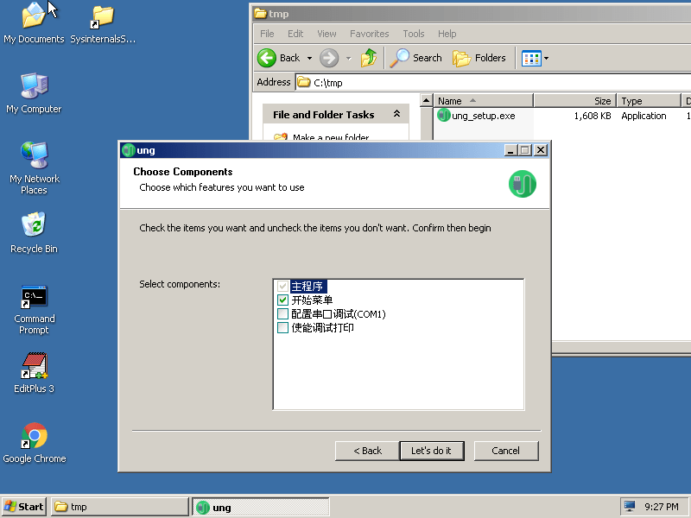691x518 pixels.
Task: Open the Favorites menu
Action: click(369, 34)
